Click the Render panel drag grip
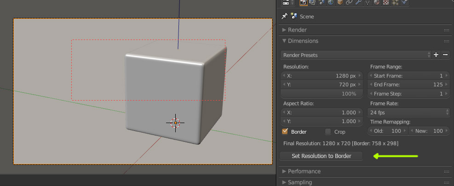Viewport: 454px width, 186px height. click(x=446, y=30)
